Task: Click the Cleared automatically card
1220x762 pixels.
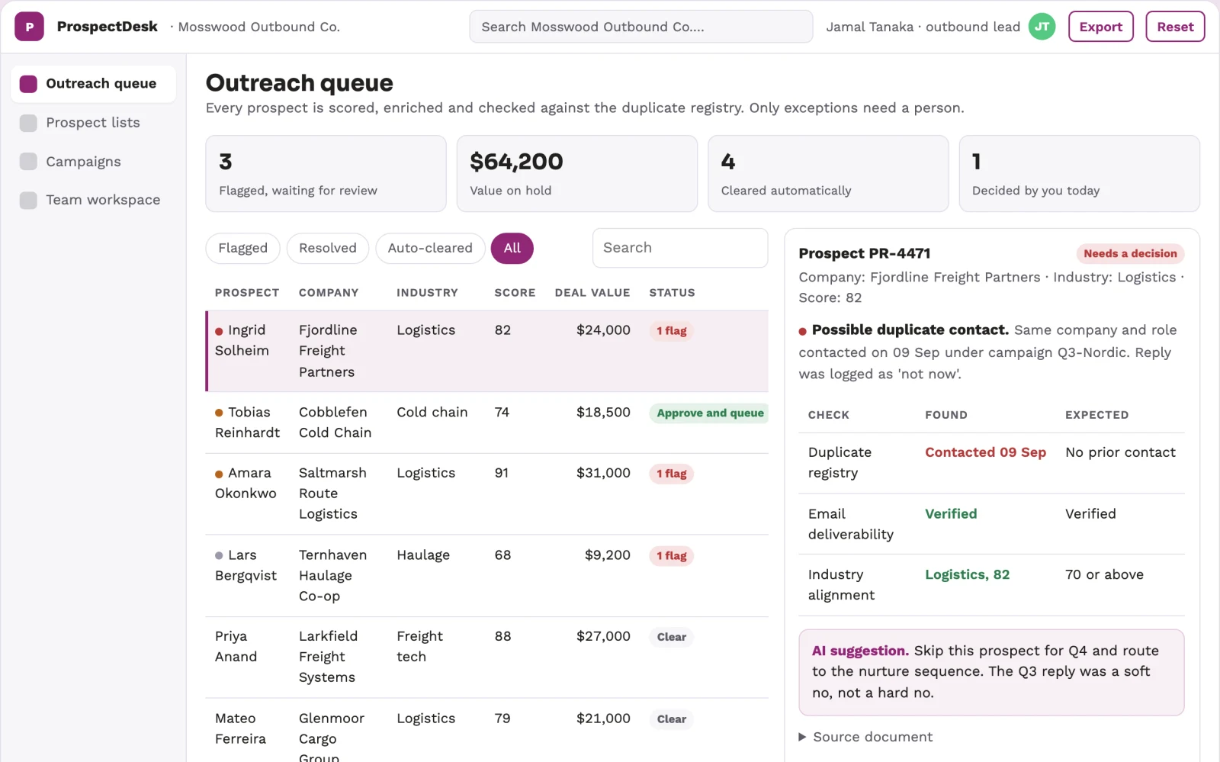Action: click(828, 174)
